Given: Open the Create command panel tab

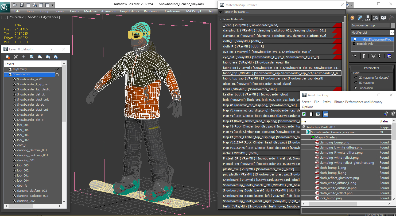Looking at the screenshot, I should click(x=352, y=18).
